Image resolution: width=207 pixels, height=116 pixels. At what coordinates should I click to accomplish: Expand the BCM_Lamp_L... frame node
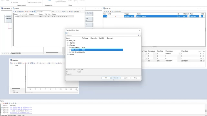pos(69,47)
